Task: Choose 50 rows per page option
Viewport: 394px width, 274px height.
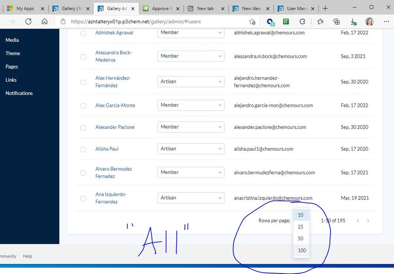Action: (x=301, y=238)
